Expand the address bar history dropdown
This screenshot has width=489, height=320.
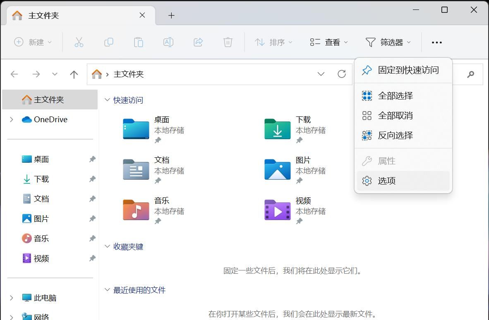pyautogui.click(x=321, y=74)
